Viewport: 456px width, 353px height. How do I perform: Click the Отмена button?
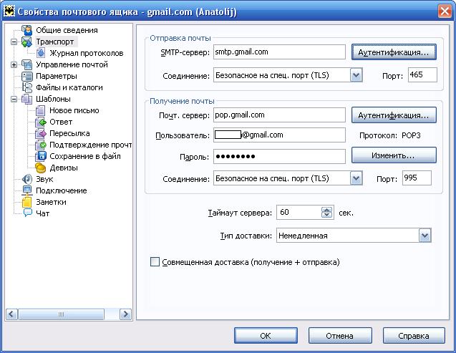(340, 336)
